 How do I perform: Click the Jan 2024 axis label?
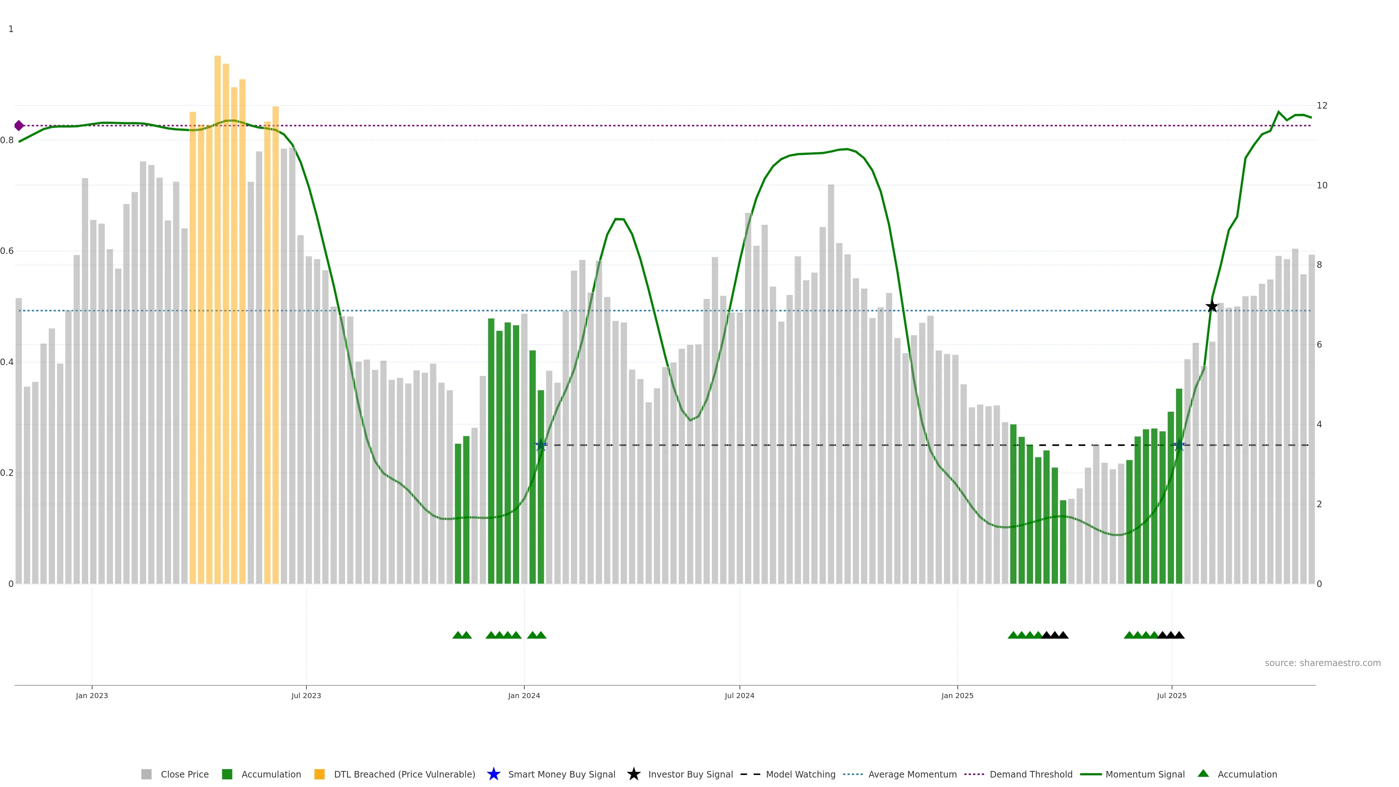[x=524, y=695]
